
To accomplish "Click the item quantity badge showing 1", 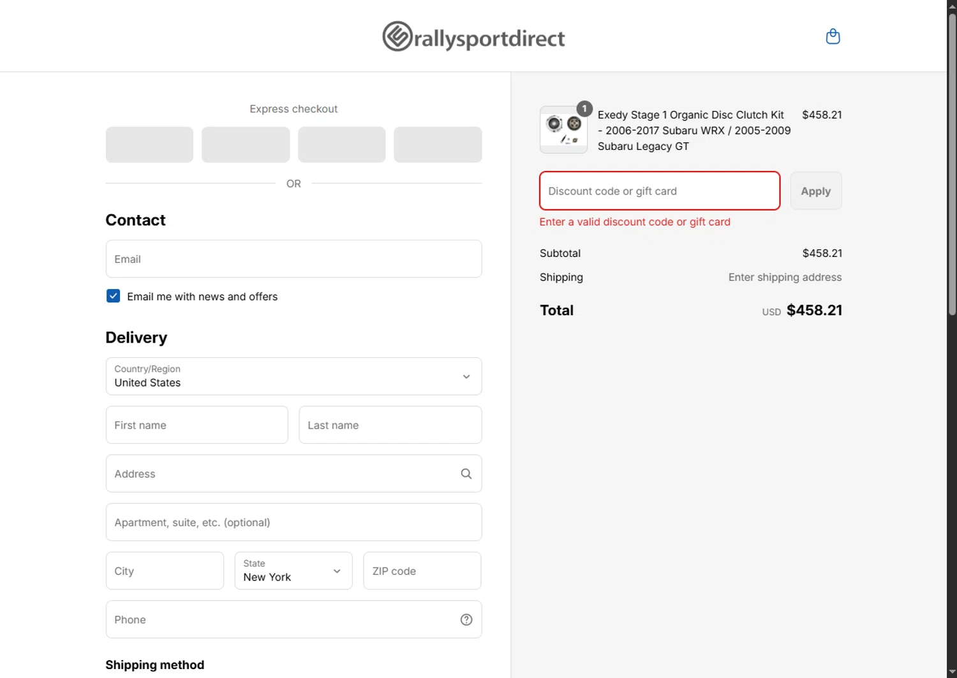I will (x=584, y=108).
